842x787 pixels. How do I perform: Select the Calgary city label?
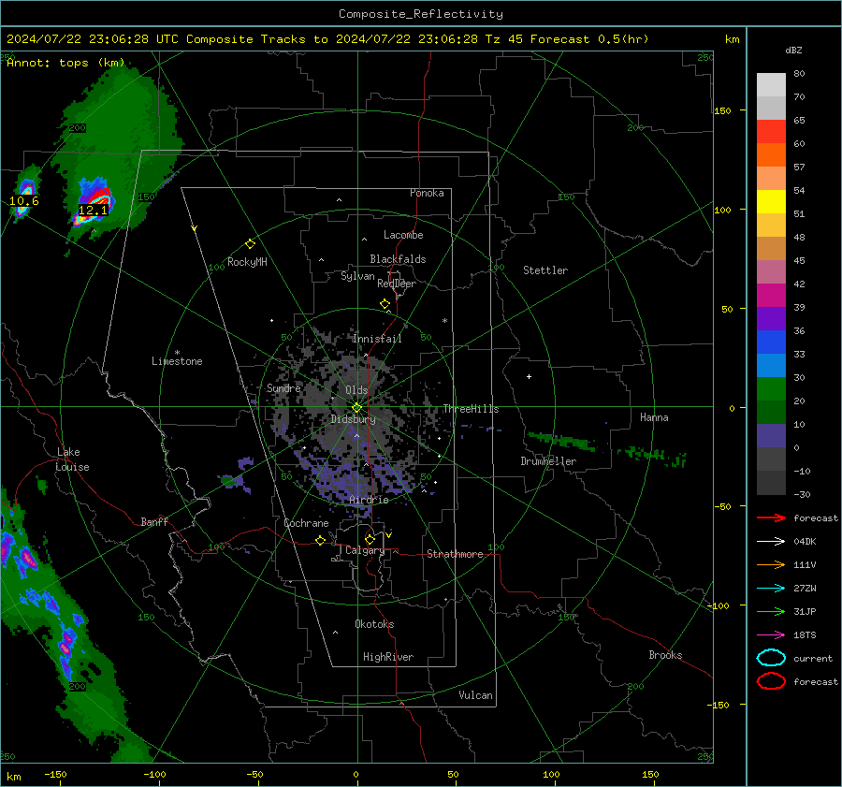tap(365, 550)
